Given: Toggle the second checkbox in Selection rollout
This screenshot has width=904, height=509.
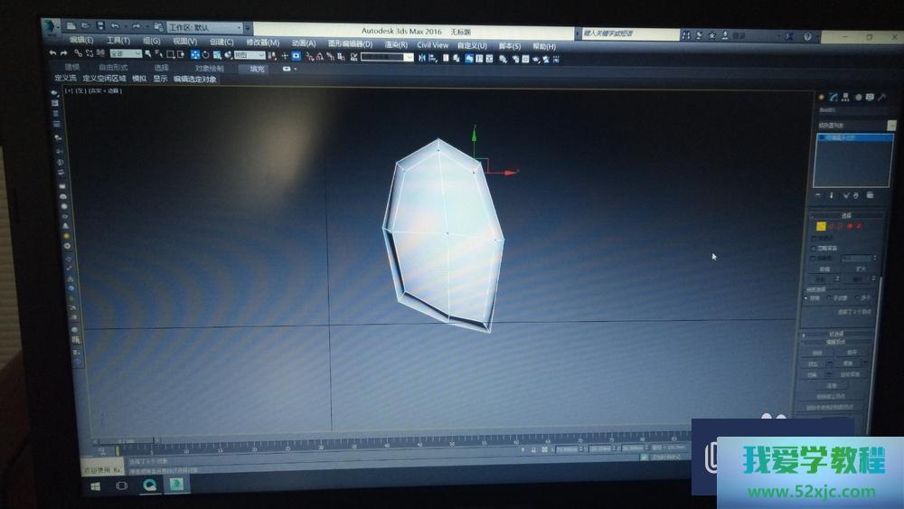Looking at the screenshot, I should [x=814, y=248].
